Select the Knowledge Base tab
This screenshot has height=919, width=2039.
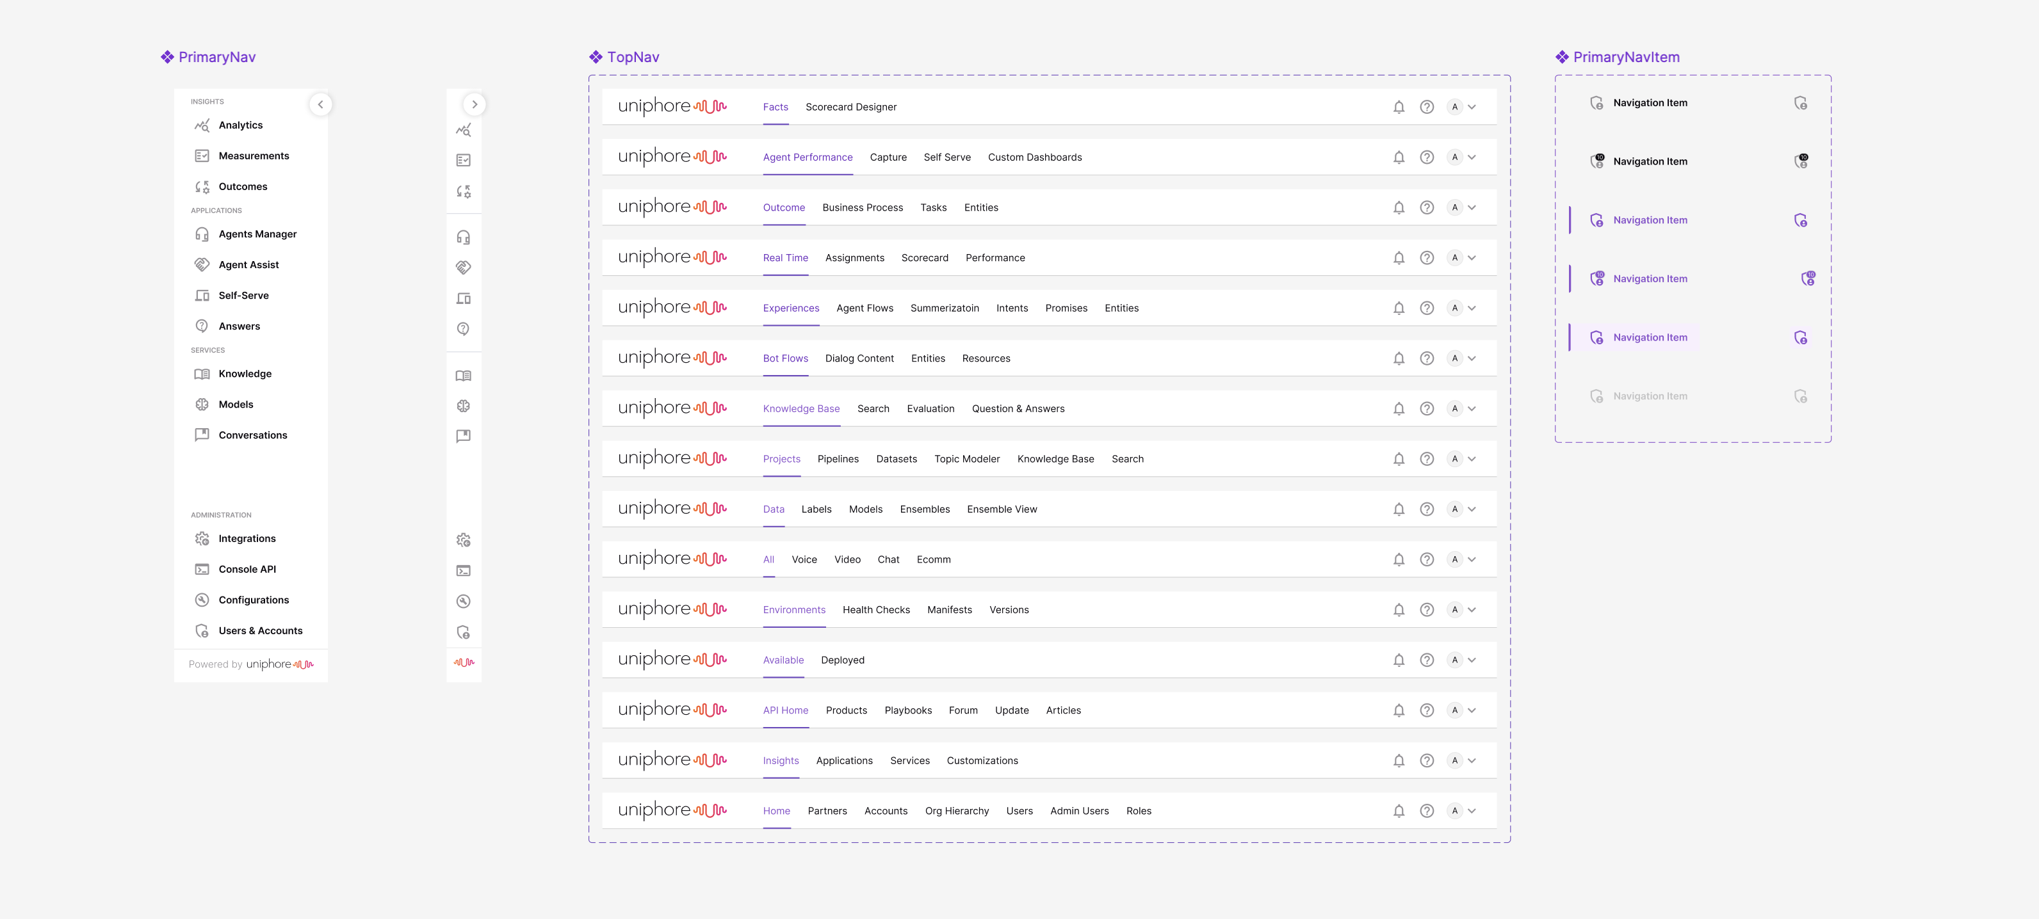[x=801, y=408]
